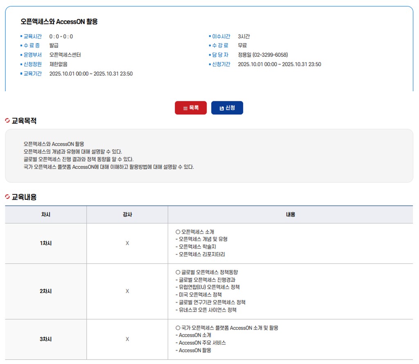Screen dimensions: 419x364
Task: Click the 1차시 row label
Action: pyautogui.click(x=45, y=243)
